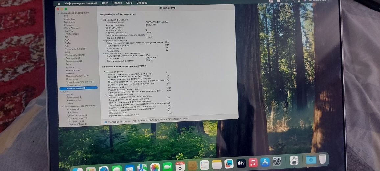Open Notes from the Dock
380x171 pixels.
point(217,164)
